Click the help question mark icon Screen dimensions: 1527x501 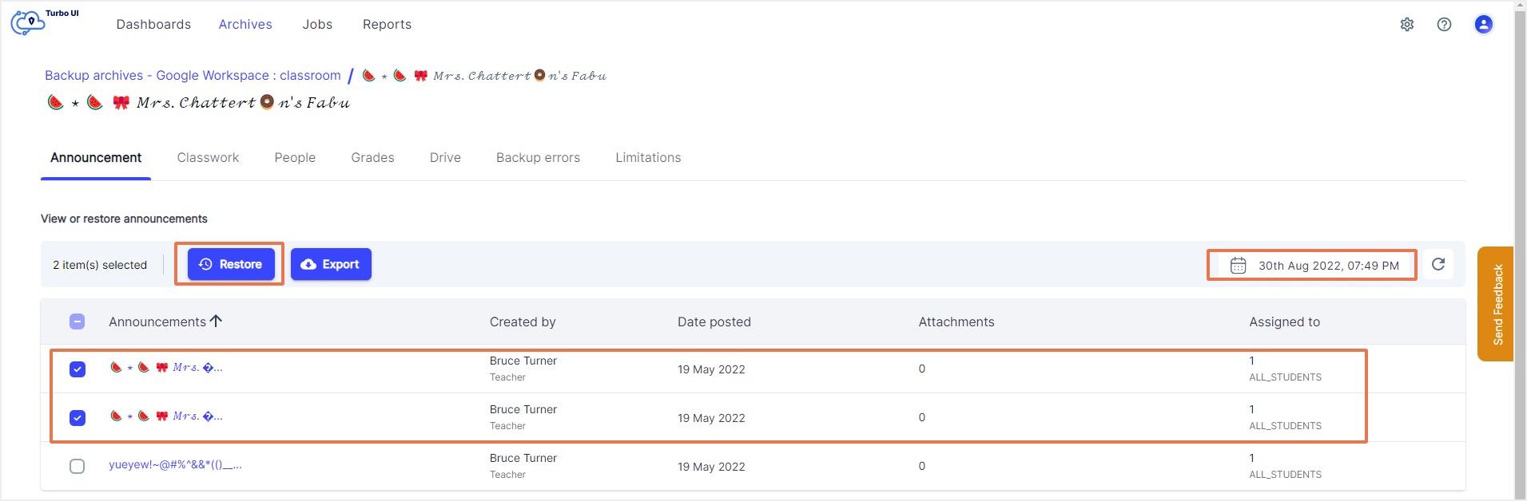pos(1444,24)
